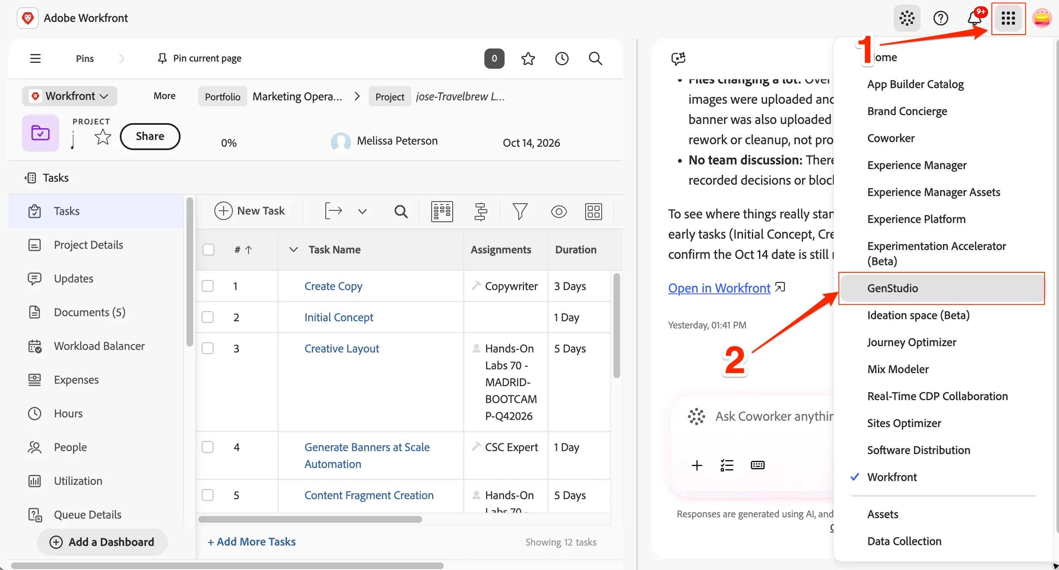Image resolution: width=1059 pixels, height=570 pixels.
Task: Expand the Workfront dropdown
Action: [x=70, y=96]
